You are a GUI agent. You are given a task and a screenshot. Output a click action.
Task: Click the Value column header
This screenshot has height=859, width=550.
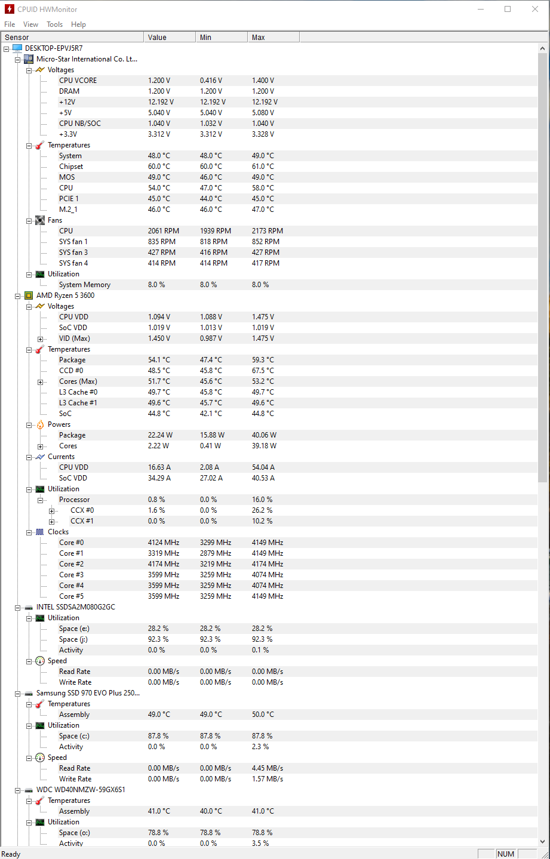point(169,37)
